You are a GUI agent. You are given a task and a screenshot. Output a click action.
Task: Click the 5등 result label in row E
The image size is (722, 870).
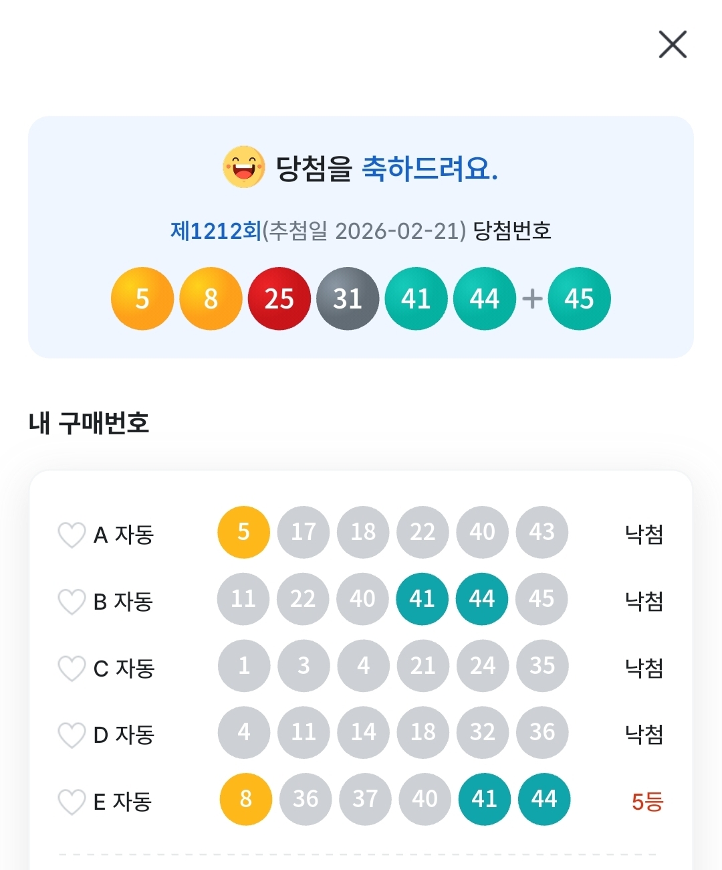646,801
